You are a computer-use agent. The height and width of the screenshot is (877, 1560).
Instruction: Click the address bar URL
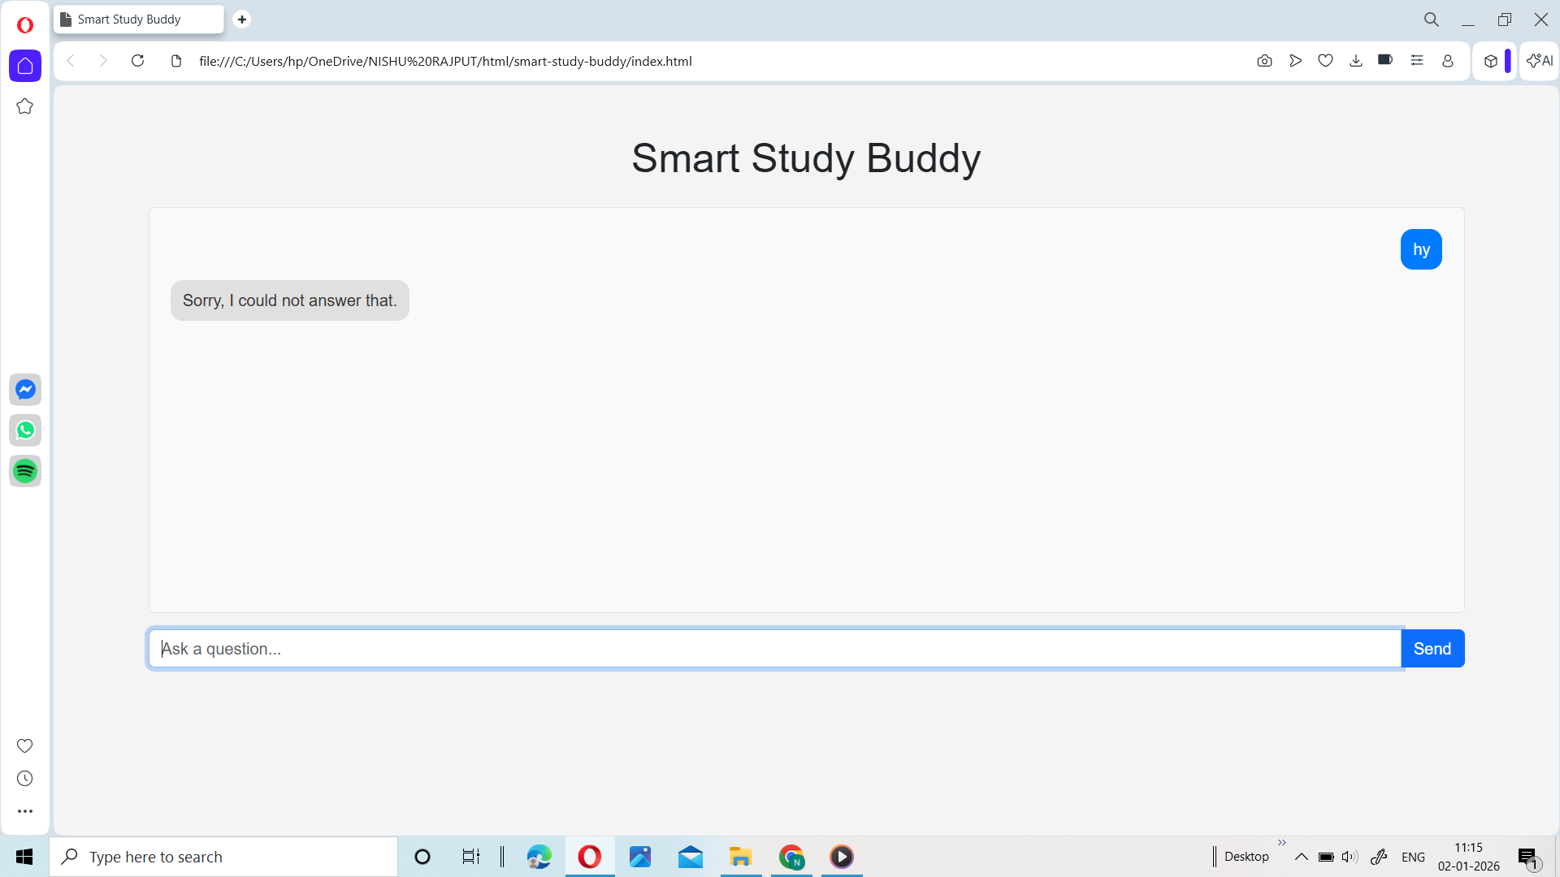click(445, 61)
